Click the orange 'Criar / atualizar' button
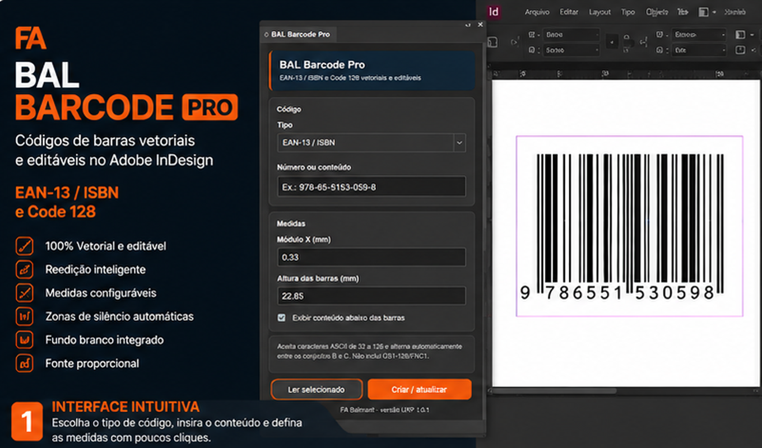The height and width of the screenshot is (448, 762). [x=420, y=390]
